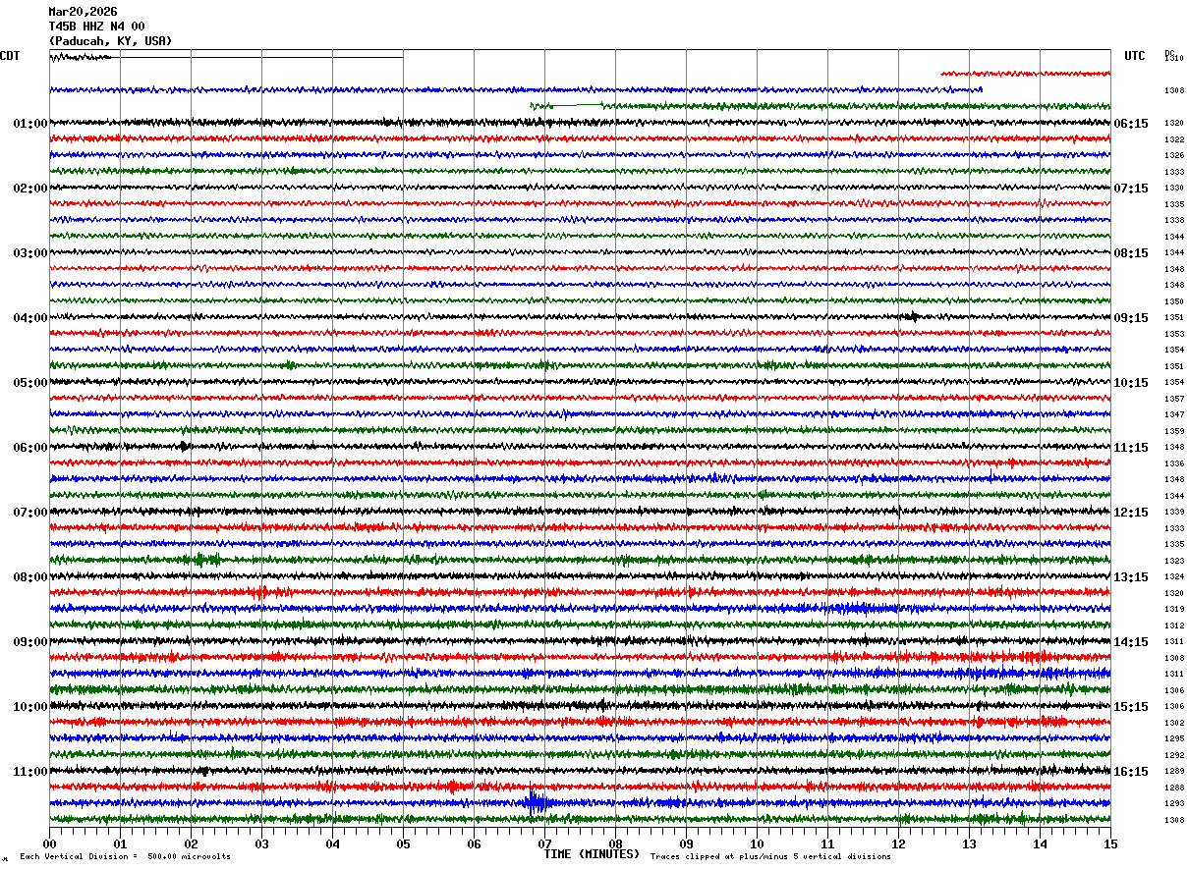Click the TIME (MINUTES) axis title
Image resolution: width=1189 pixels, height=870 pixels.
point(592,854)
